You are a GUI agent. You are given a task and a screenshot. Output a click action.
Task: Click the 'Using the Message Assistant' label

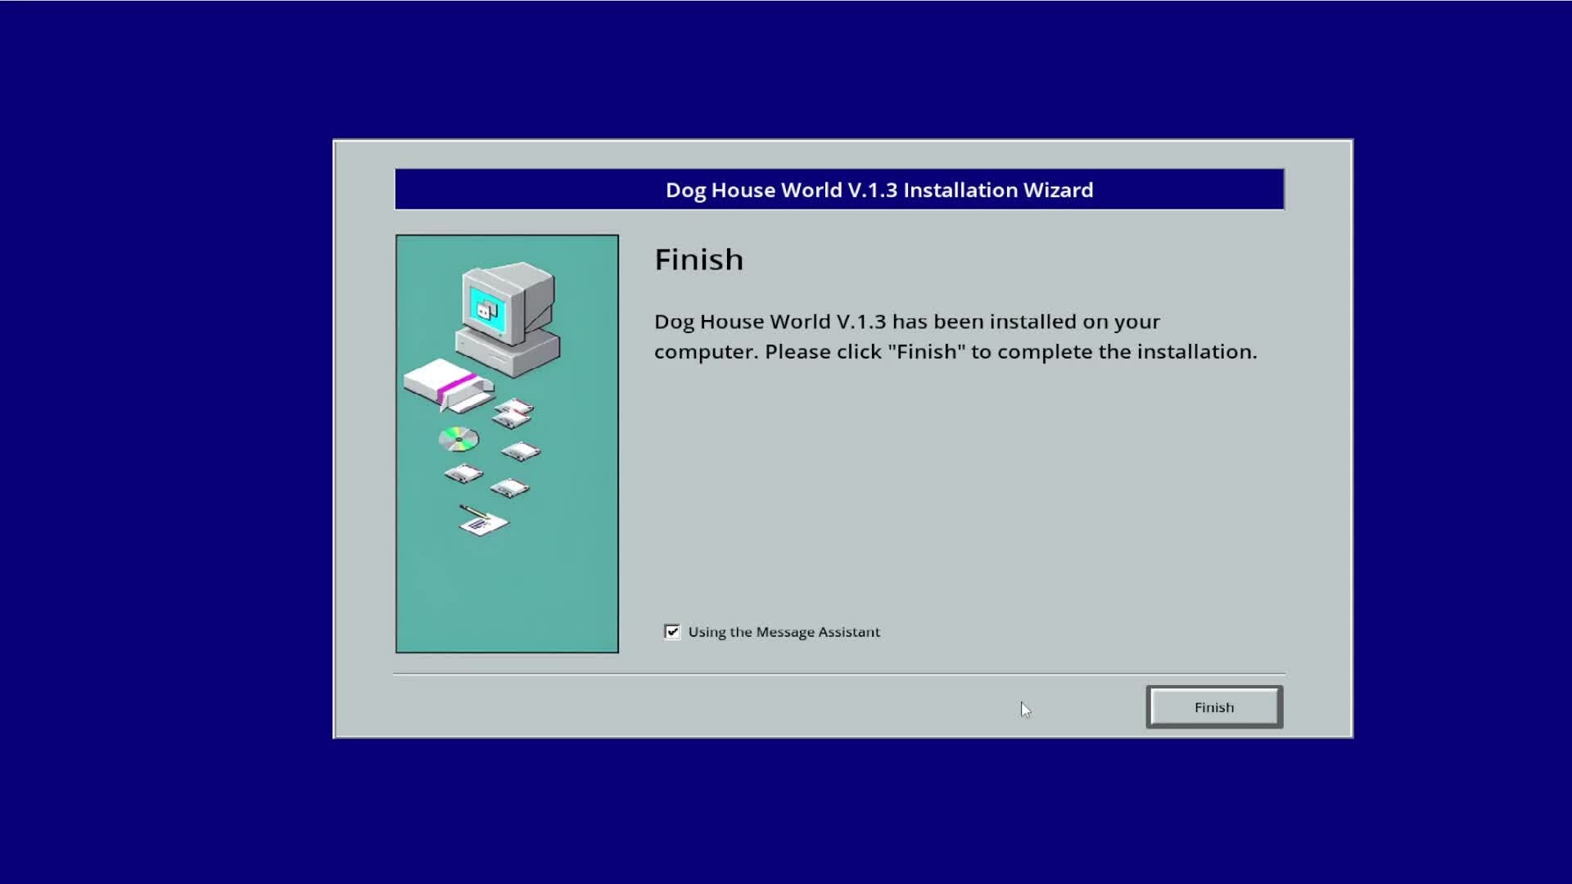click(x=784, y=632)
